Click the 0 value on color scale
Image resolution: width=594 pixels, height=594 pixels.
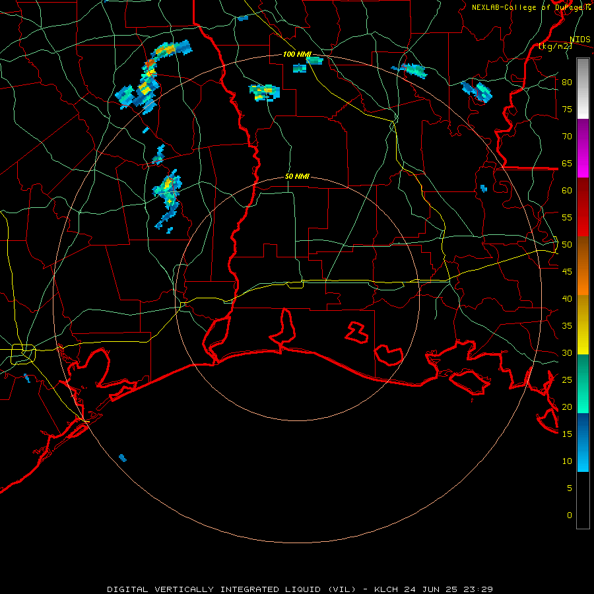point(570,515)
